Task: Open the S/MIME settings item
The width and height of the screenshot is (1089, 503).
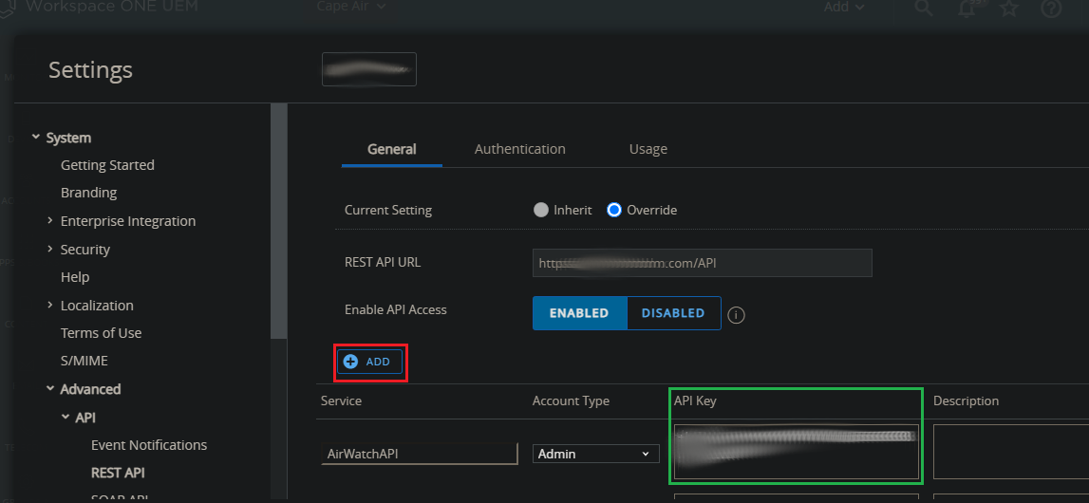Action: coord(84,361)
